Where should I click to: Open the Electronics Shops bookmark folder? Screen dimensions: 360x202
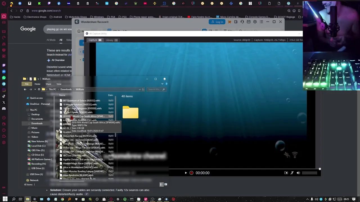point(35,17)
